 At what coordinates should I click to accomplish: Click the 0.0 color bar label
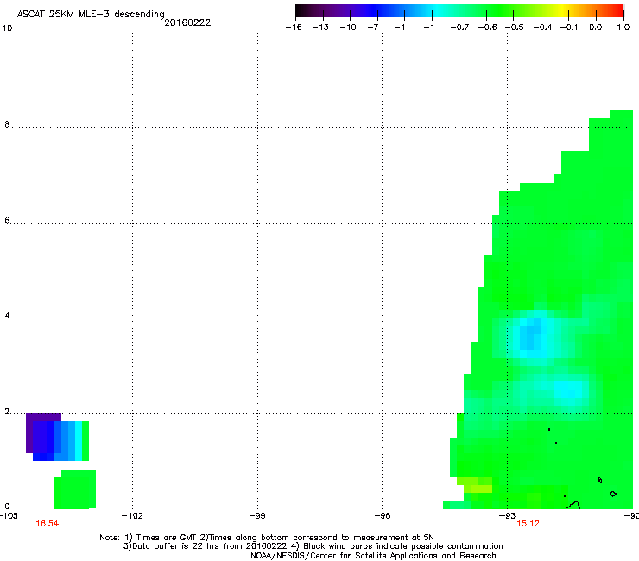[x=596, y=28]
